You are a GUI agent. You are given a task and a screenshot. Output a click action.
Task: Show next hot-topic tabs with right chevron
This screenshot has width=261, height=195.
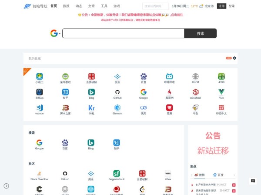[234, 175]
